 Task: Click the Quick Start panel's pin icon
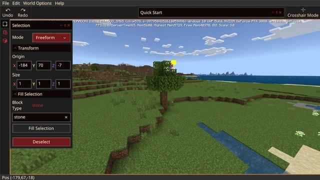tap(276, 12)
